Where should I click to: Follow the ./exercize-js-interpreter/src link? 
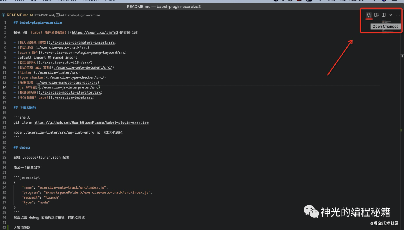point(69,87)
